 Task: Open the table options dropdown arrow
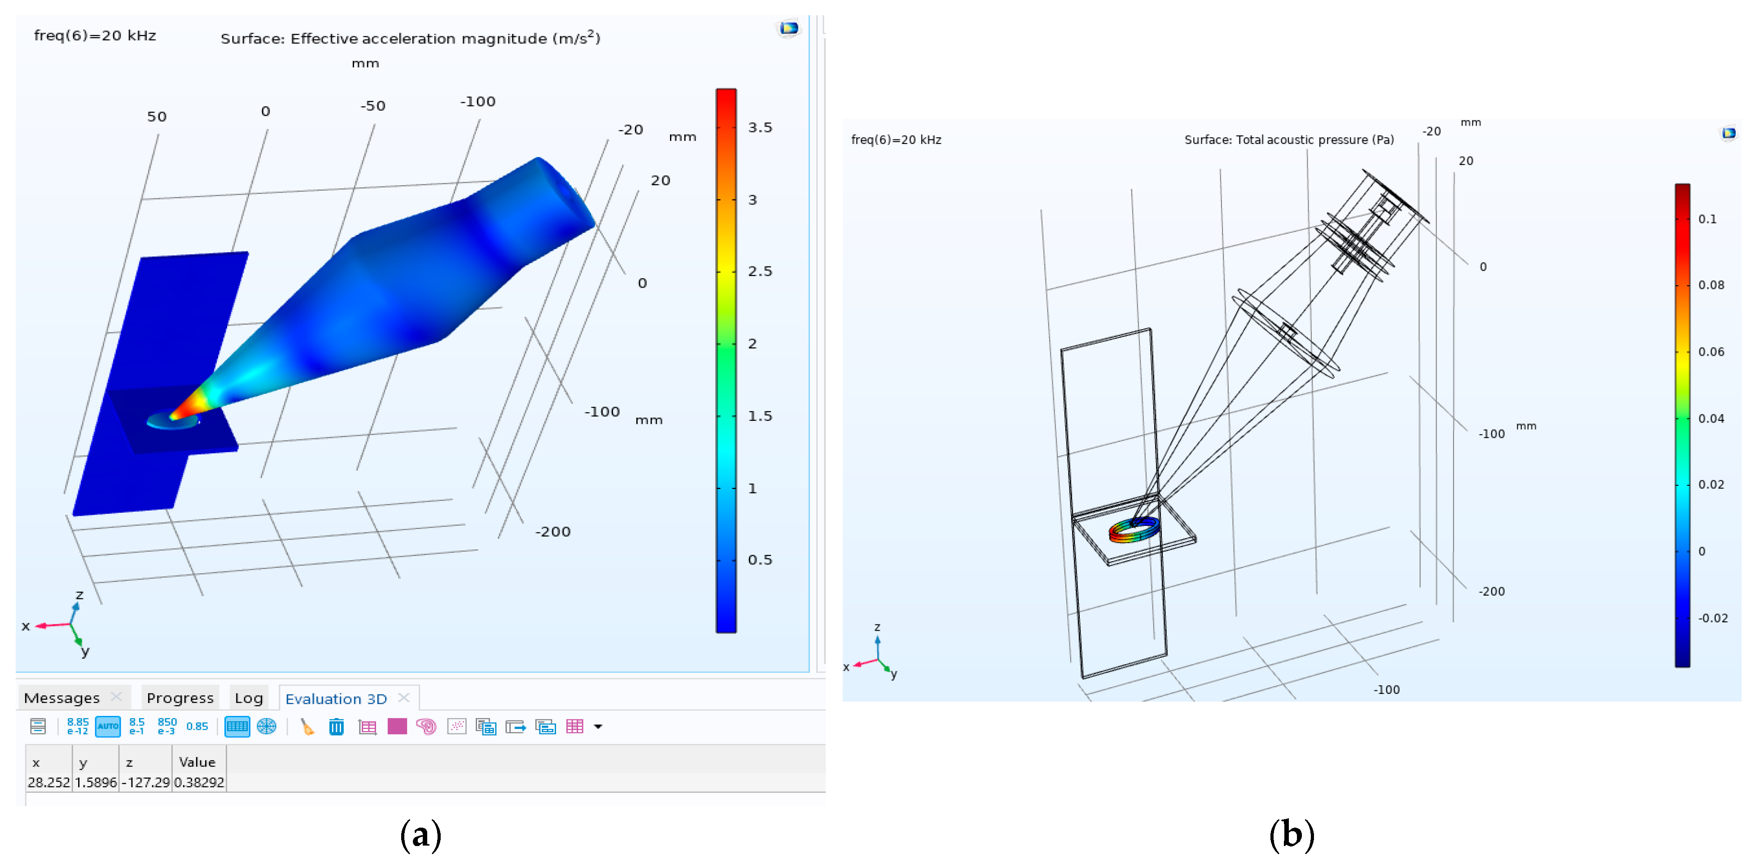click(598, 727)
